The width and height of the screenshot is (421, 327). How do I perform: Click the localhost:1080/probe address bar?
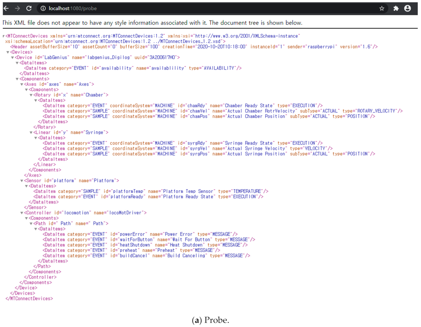[x=206, y=8]
